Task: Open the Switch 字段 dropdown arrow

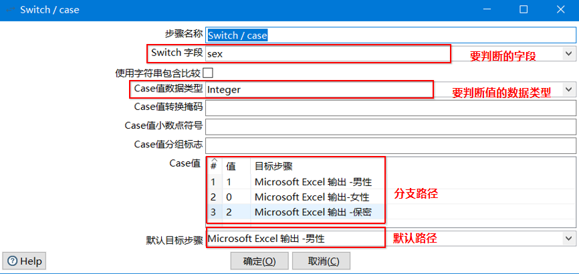Action: pos(568,54)
